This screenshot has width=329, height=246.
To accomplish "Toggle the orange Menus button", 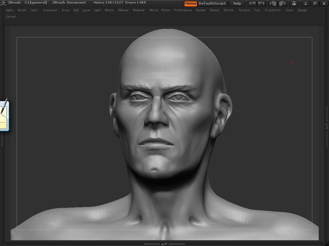I will click(x=191, y=3).
